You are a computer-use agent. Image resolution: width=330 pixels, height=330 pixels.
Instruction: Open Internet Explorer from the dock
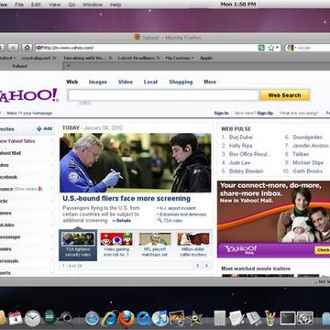[109, 318]
